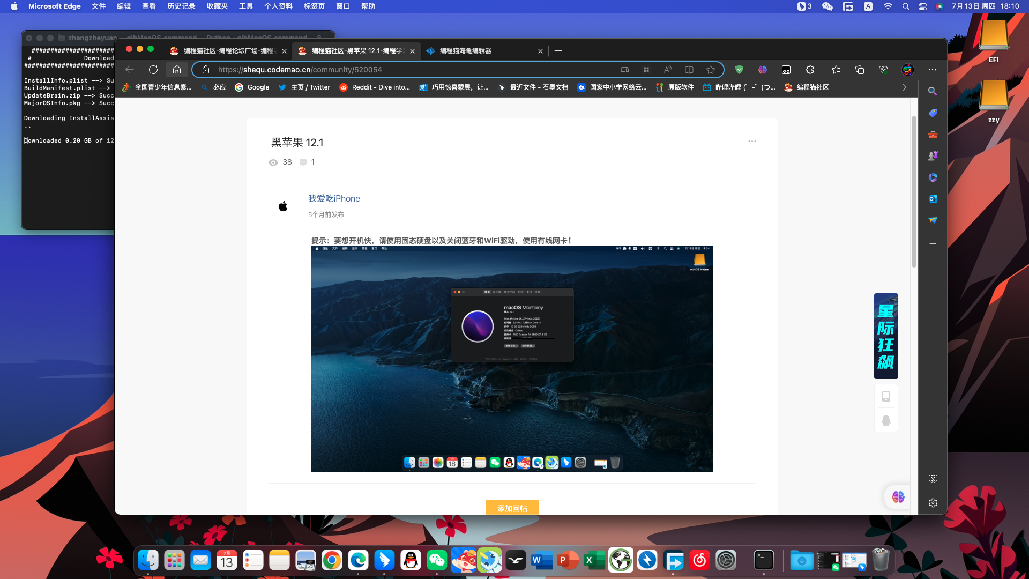1029x579 pixels.
Task: Open the Edge profile avatar
Action: [908, 70]
